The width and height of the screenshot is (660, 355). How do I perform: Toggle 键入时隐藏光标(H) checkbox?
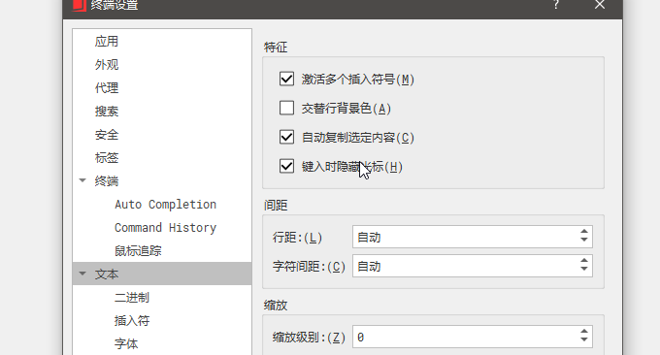(x=286, y=166)
